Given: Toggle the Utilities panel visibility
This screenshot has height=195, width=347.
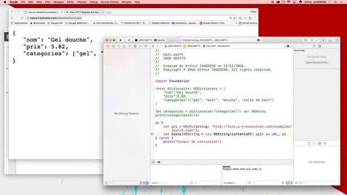Looking at the screenshot, I should click(336, 40).
